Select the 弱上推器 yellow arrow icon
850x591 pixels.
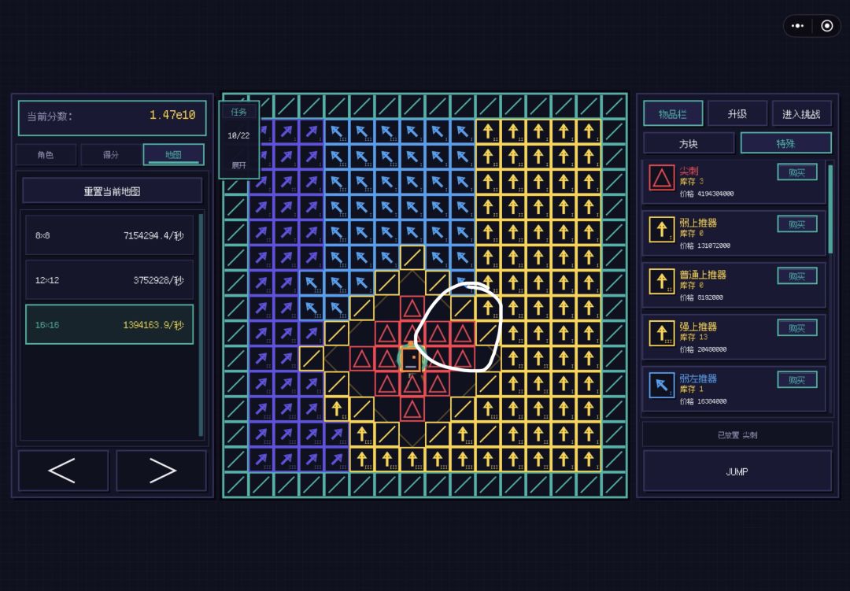click(x=661, y=229)
